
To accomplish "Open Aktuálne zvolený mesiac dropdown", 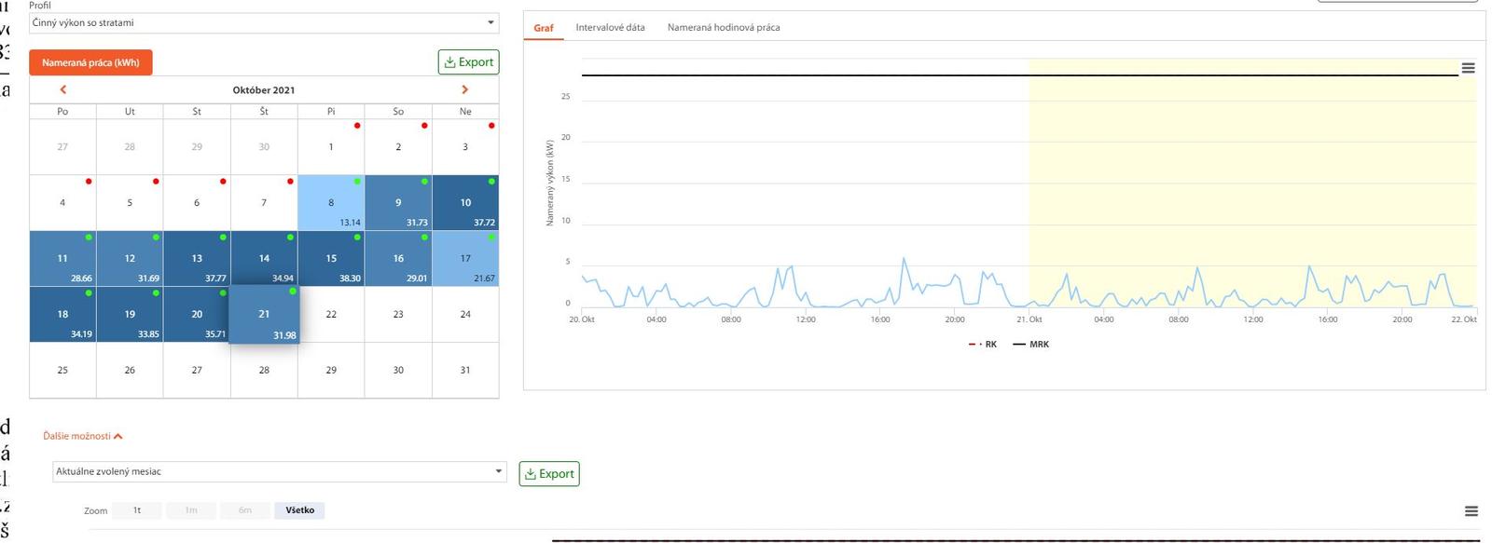I will (x=278, y=471).
